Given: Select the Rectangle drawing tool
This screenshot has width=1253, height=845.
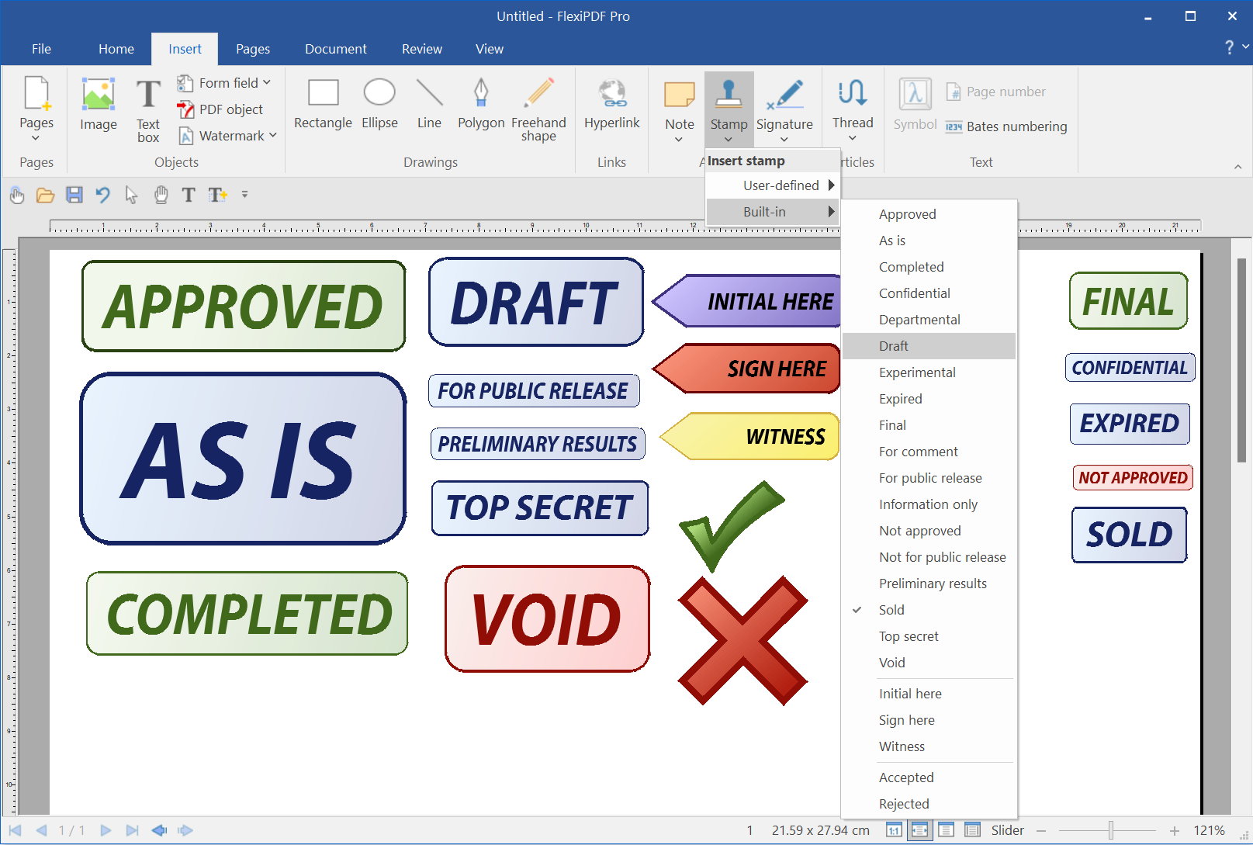Looking at the screenshot, I should pyautogui.click(x=323, y=102).
